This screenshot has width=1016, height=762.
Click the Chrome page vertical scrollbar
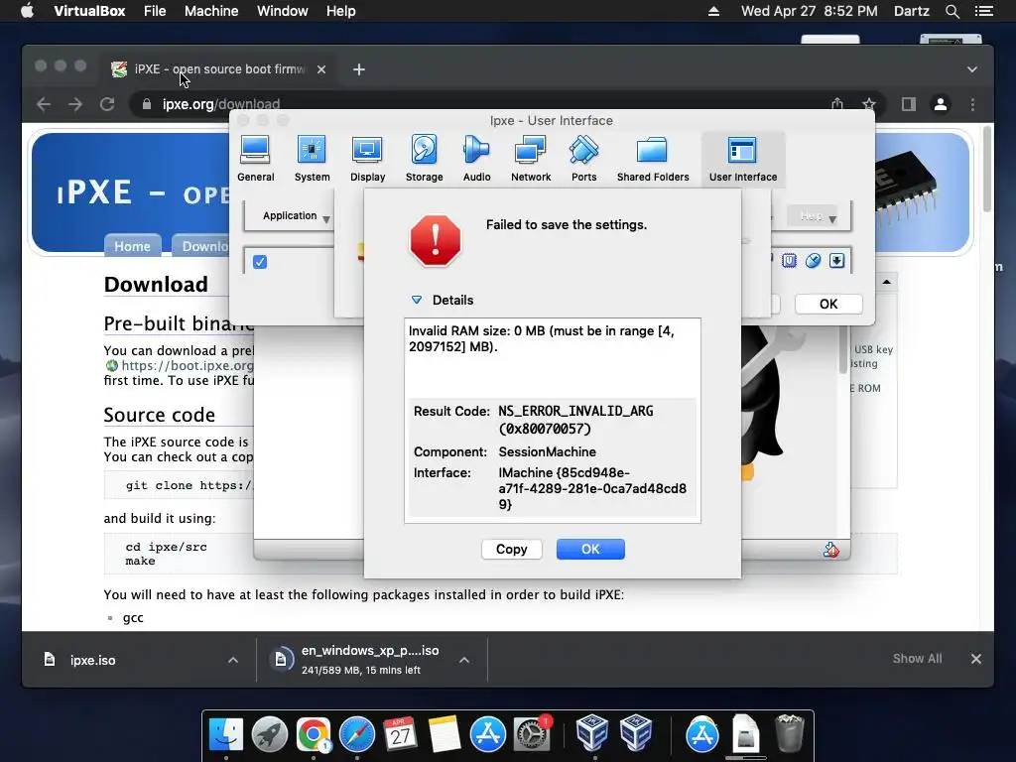(x=986, y=169)
